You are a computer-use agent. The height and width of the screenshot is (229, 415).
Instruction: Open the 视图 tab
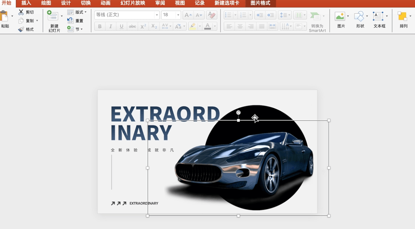coord(180,3)
